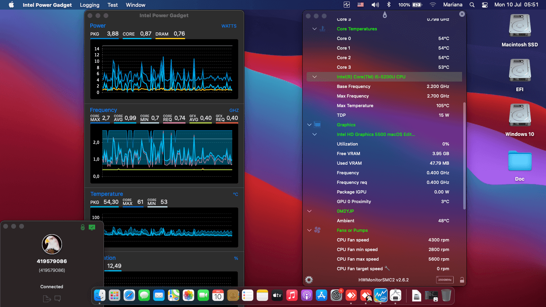Open Launchpad from the Dock
The width and height of the screenshot is (546, 307).
[x=114, y=295]
